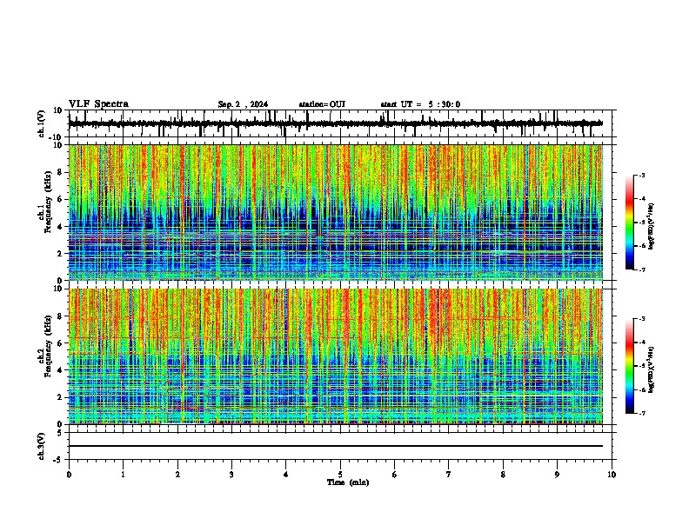Click the ch.1 colorbar '-3' tick label
This screenshot has width=689, height=532.
[642, 175]
